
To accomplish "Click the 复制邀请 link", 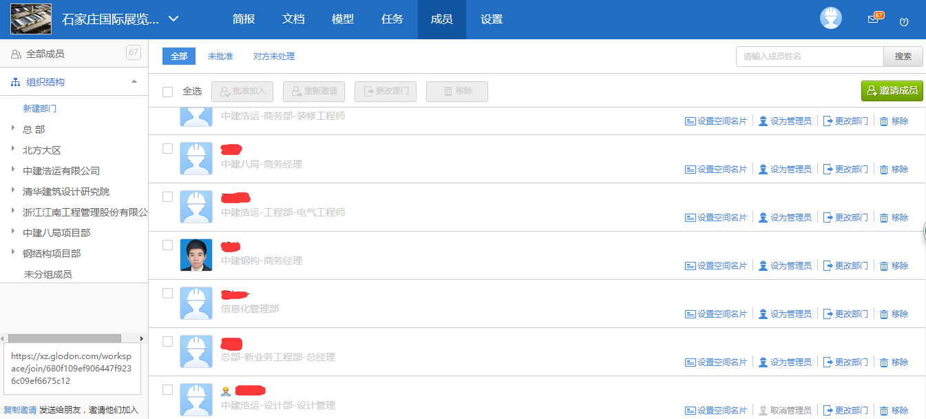I will pos(20,409).
